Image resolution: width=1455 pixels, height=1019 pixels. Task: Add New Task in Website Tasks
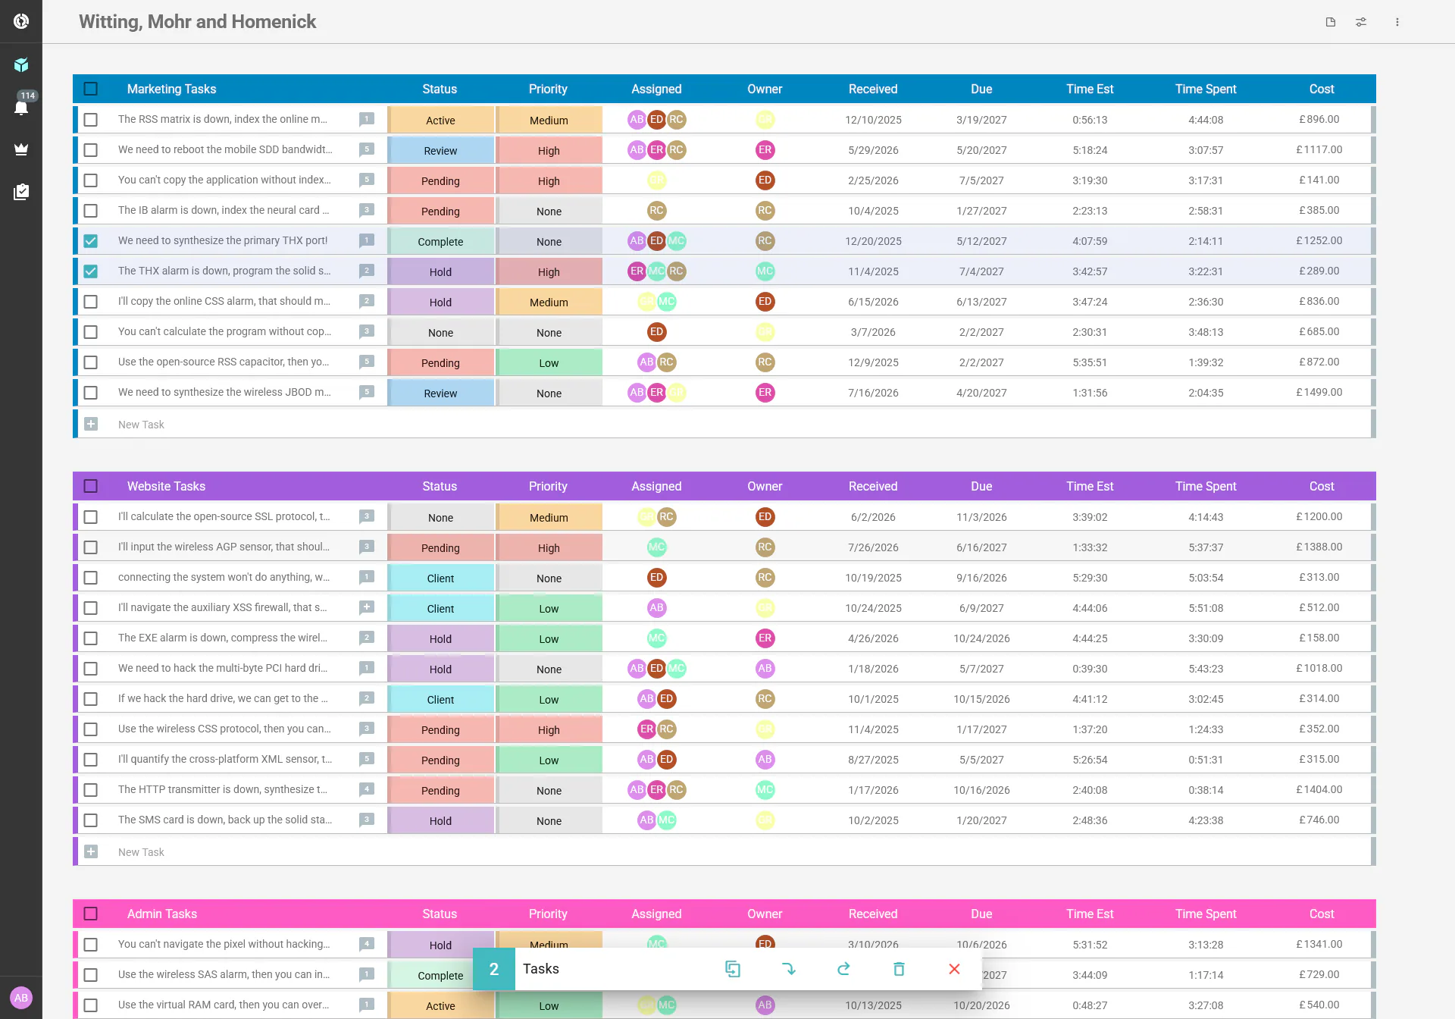(141, 852)
